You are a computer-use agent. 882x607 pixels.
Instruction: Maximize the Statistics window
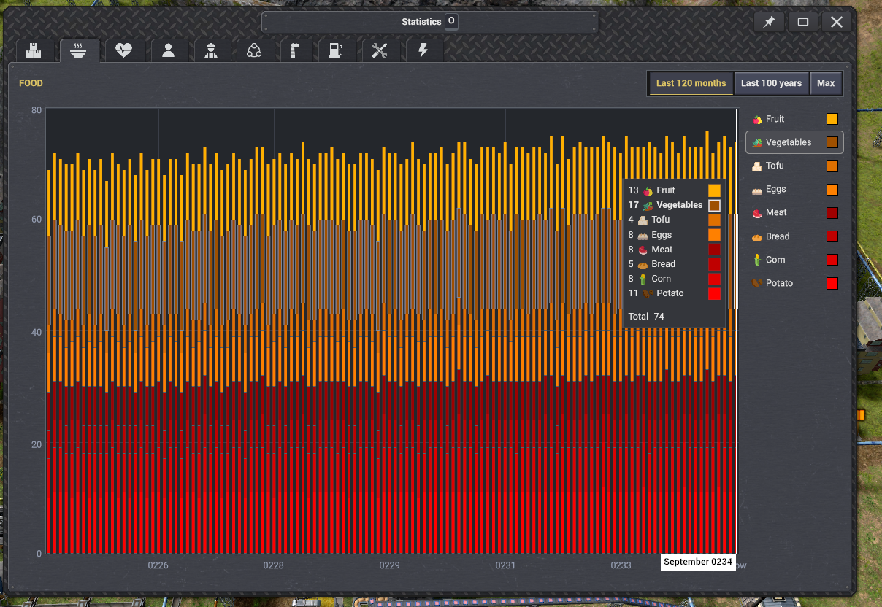(x=803, y=22)
